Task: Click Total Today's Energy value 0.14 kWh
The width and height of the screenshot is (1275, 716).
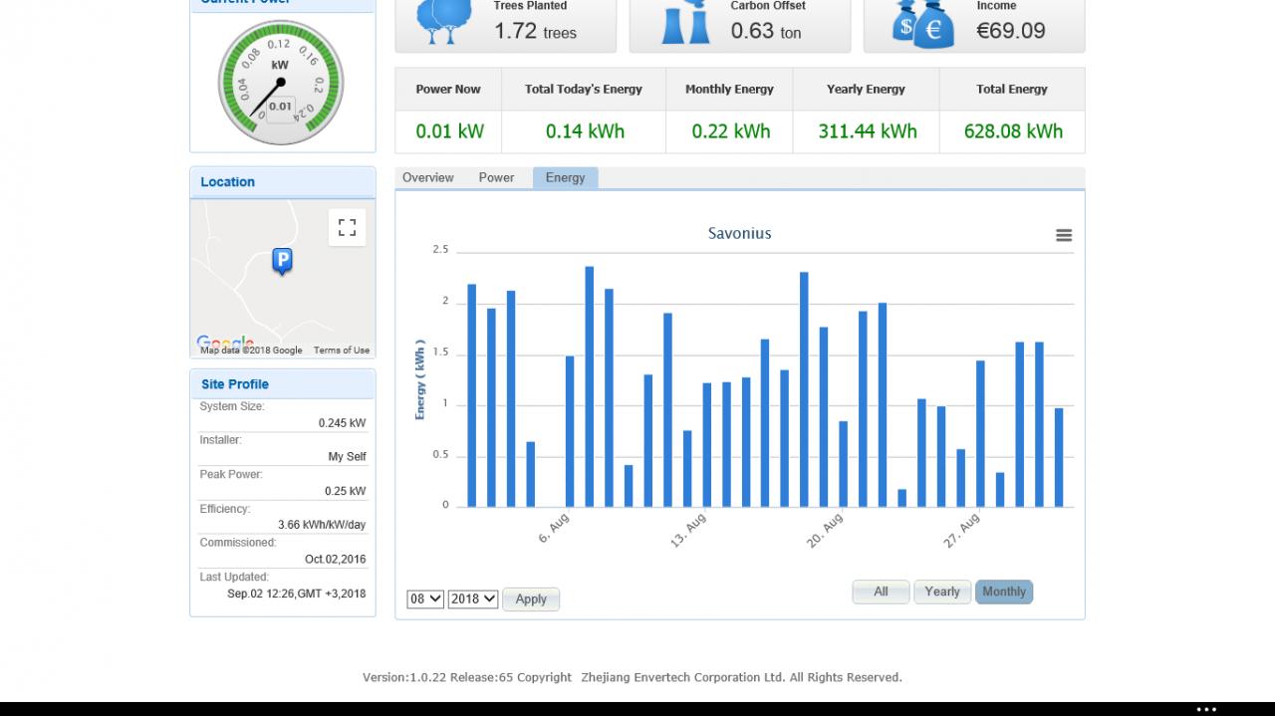Action: pyautogui.click(x=586, y=131)
